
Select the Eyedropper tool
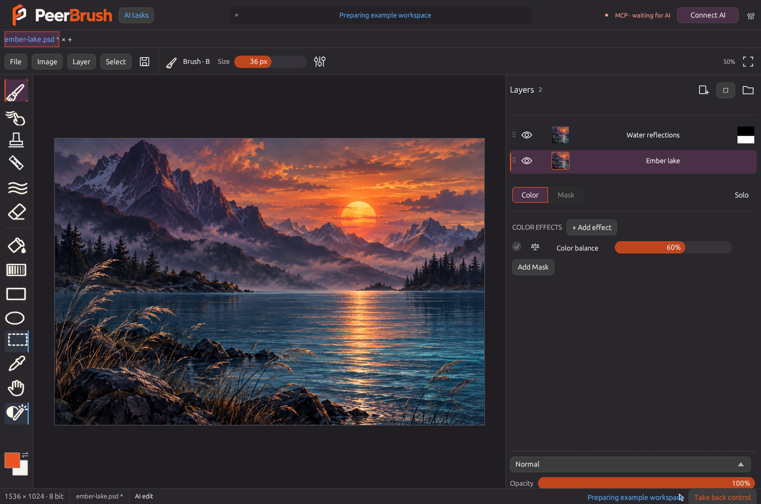(16, 364)
